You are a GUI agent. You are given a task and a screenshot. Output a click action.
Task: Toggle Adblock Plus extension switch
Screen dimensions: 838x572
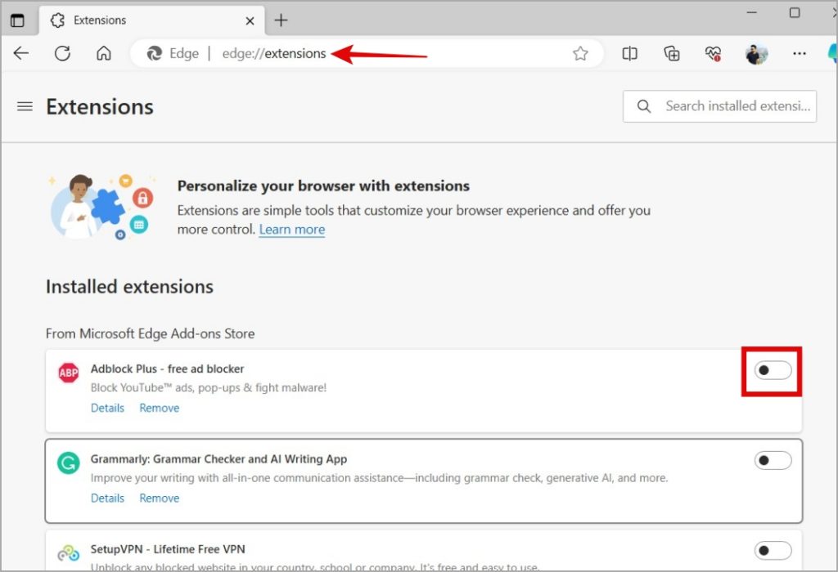coord(773,370)
